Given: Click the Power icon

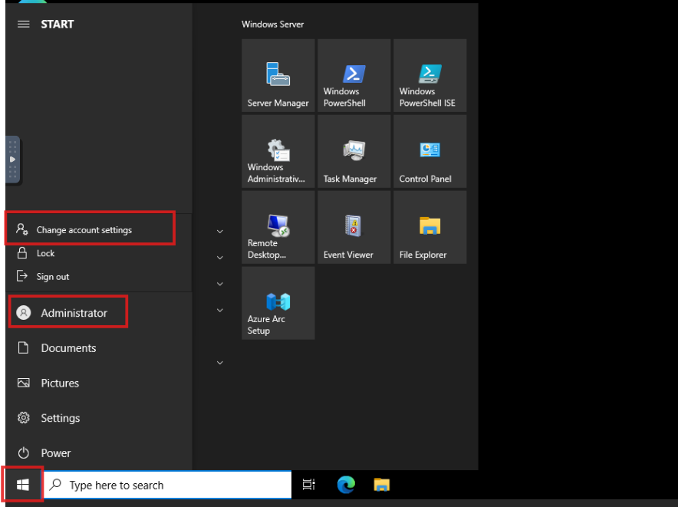Looking at the screenshot, I should [x=23, y=453].
